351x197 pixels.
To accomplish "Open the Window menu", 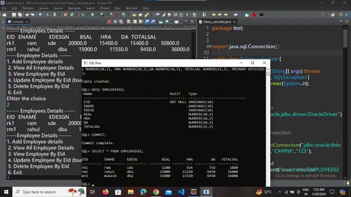I will click(x=132, y=8).
